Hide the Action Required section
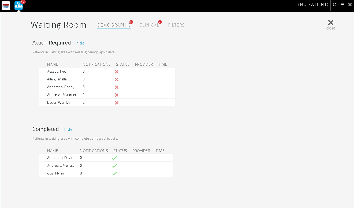 coord(80,43)
